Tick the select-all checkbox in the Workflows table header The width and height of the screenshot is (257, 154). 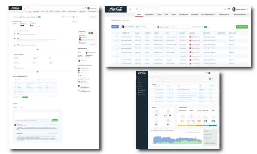pyautogui.click(x=114, y=33)
